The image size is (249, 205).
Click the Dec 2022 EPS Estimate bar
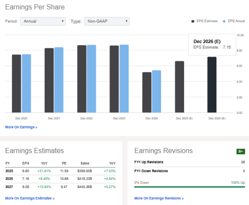(x=82, y=79)
